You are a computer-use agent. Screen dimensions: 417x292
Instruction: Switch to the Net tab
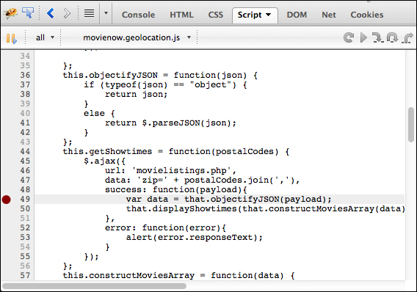point(329,15)
